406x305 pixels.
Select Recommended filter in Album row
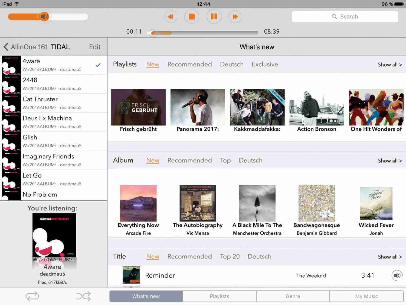189,160
